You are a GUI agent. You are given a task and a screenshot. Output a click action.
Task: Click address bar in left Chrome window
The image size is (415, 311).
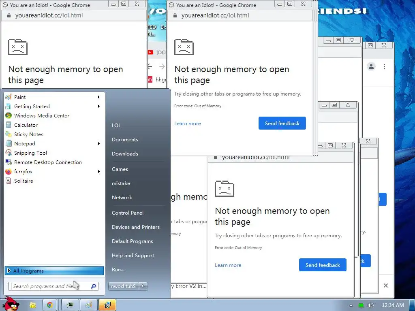(74, 15)
